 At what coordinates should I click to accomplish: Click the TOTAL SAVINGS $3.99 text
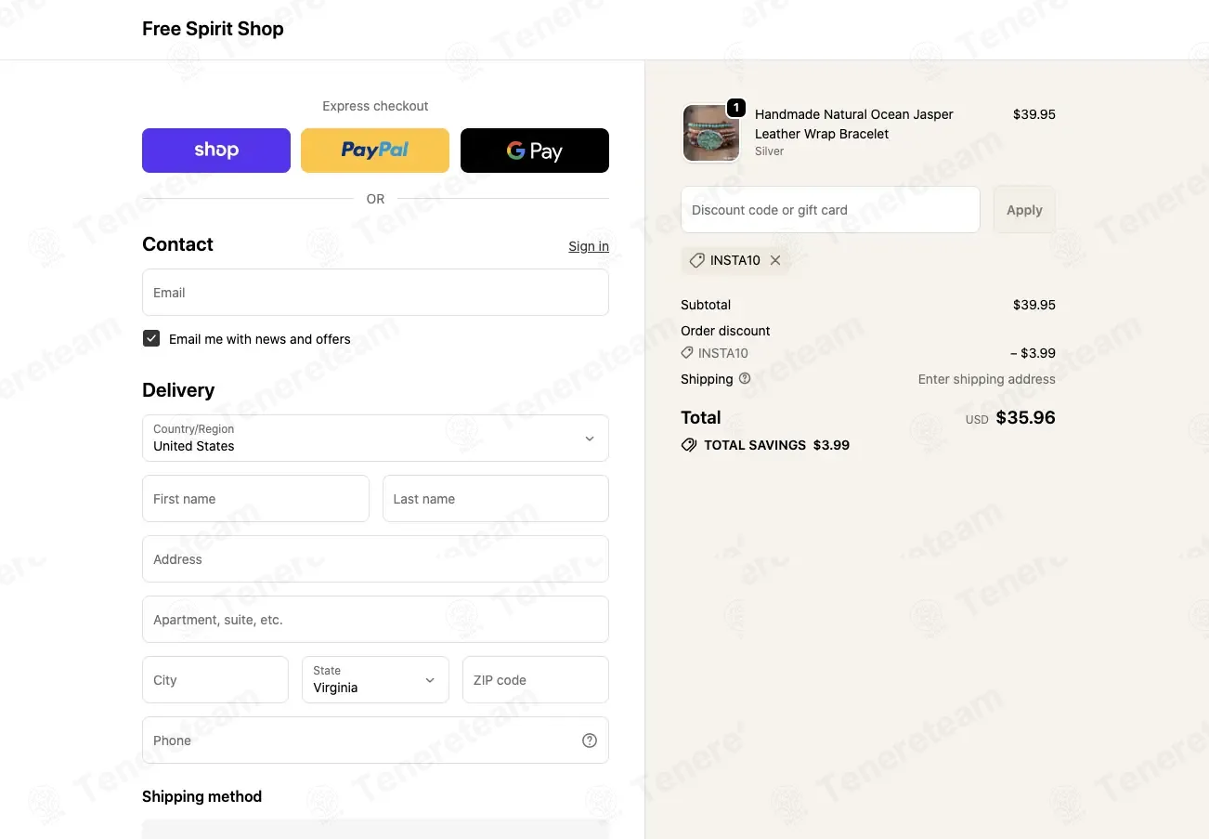coord(776,445)
